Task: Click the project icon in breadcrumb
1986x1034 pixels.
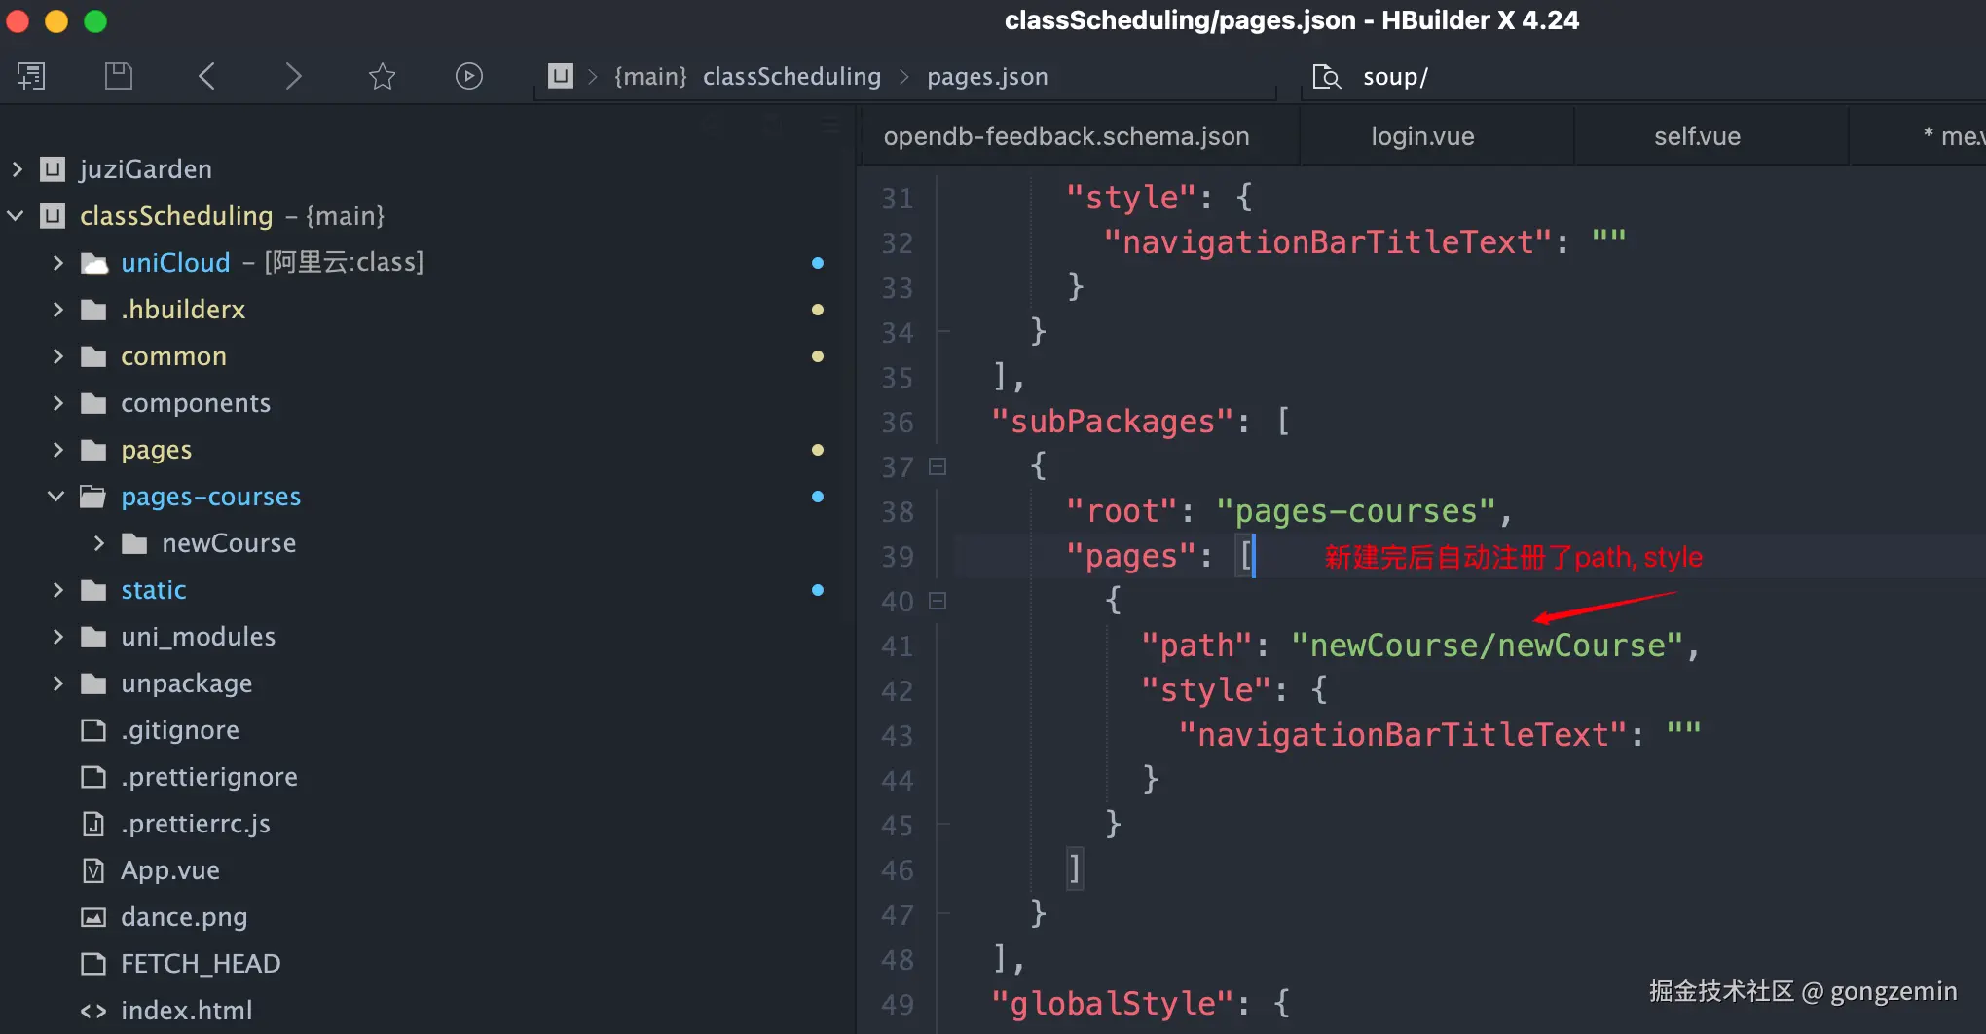Action: 561,76
